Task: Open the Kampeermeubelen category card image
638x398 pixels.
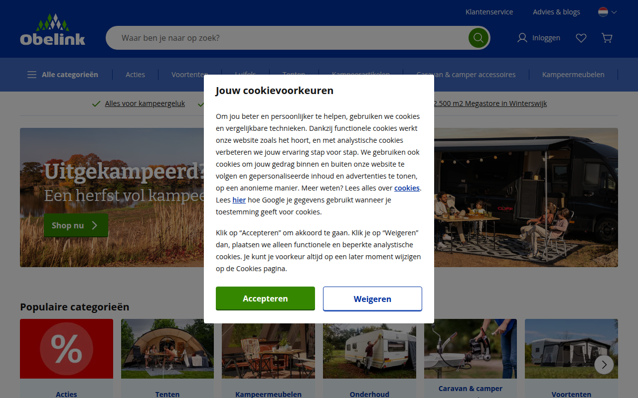Action: tap(268, 349)
